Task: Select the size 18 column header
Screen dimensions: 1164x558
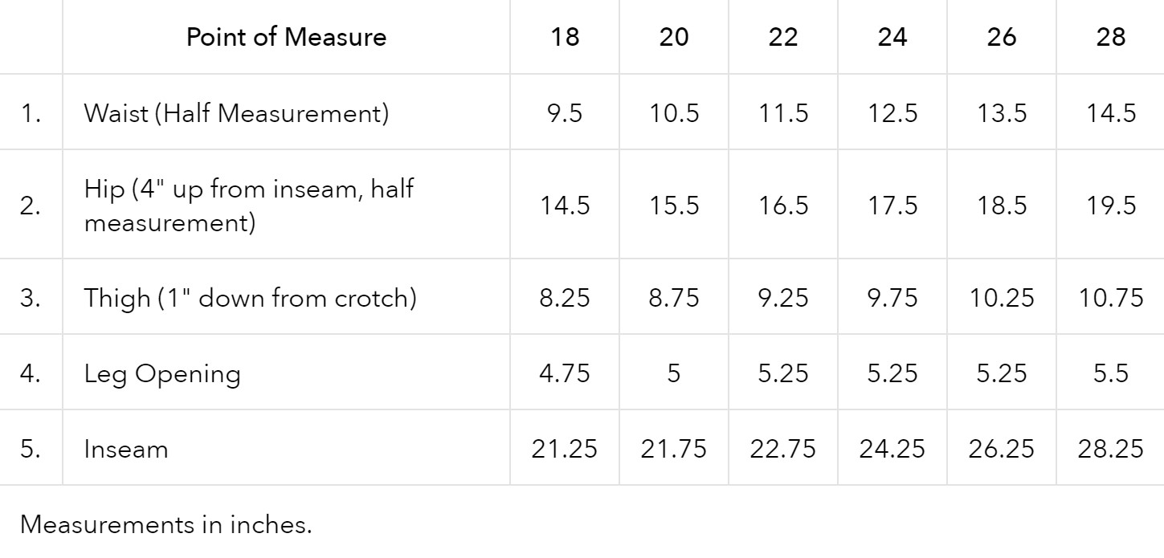Action: (x=565, y=37)
